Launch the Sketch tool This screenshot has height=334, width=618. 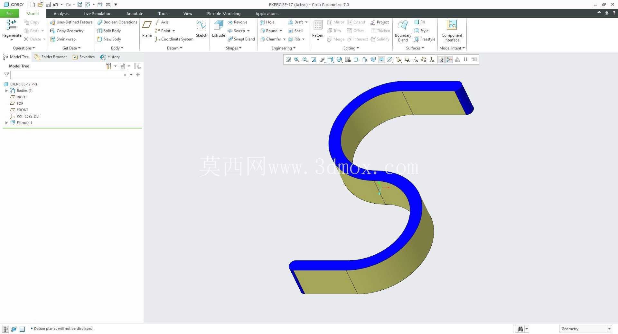click(x=201, y=29)
